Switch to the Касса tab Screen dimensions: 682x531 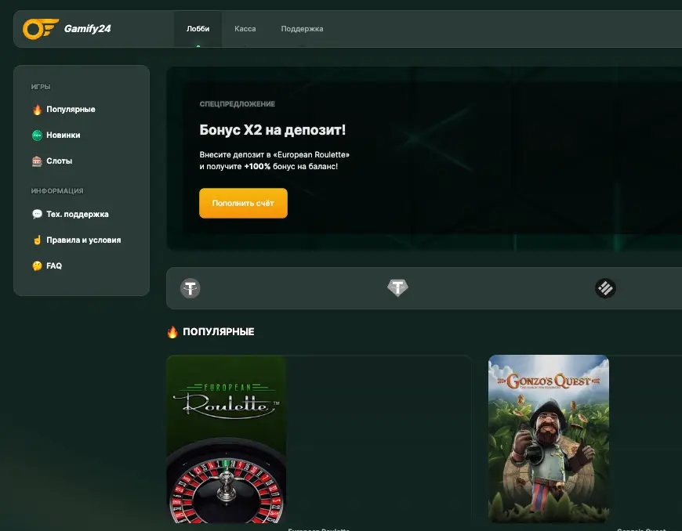(245, 29)
